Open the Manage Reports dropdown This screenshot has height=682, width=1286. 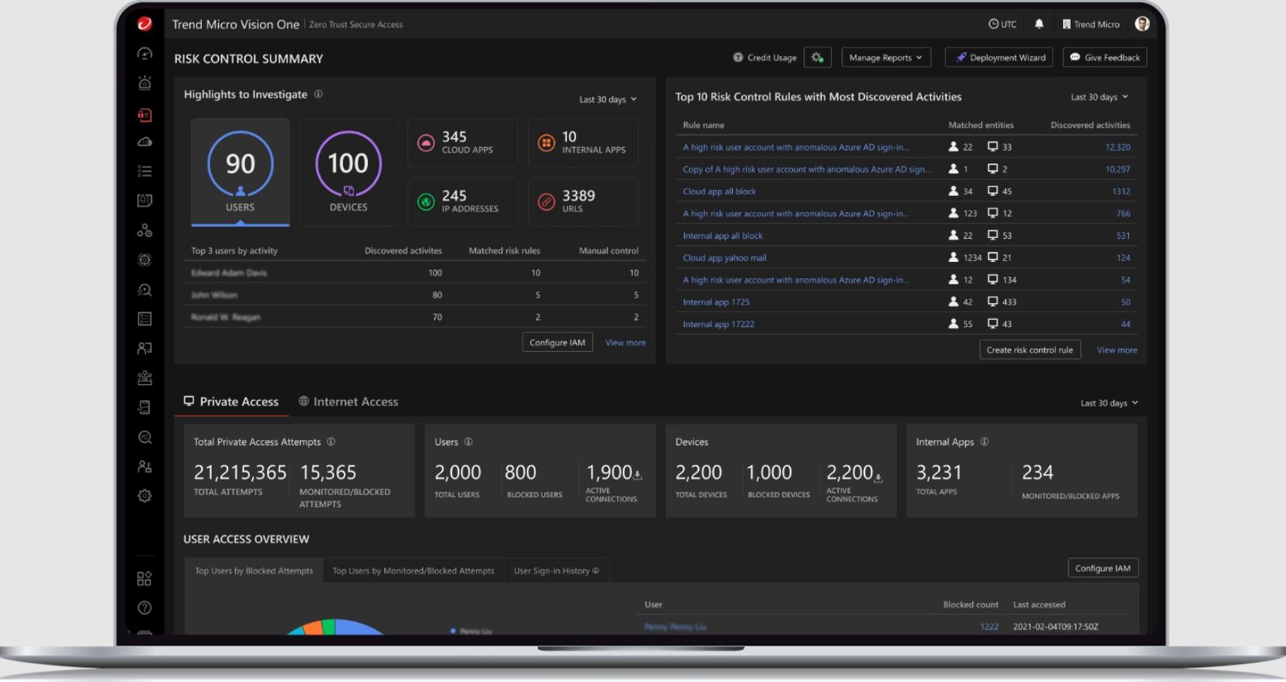[886, 58]
